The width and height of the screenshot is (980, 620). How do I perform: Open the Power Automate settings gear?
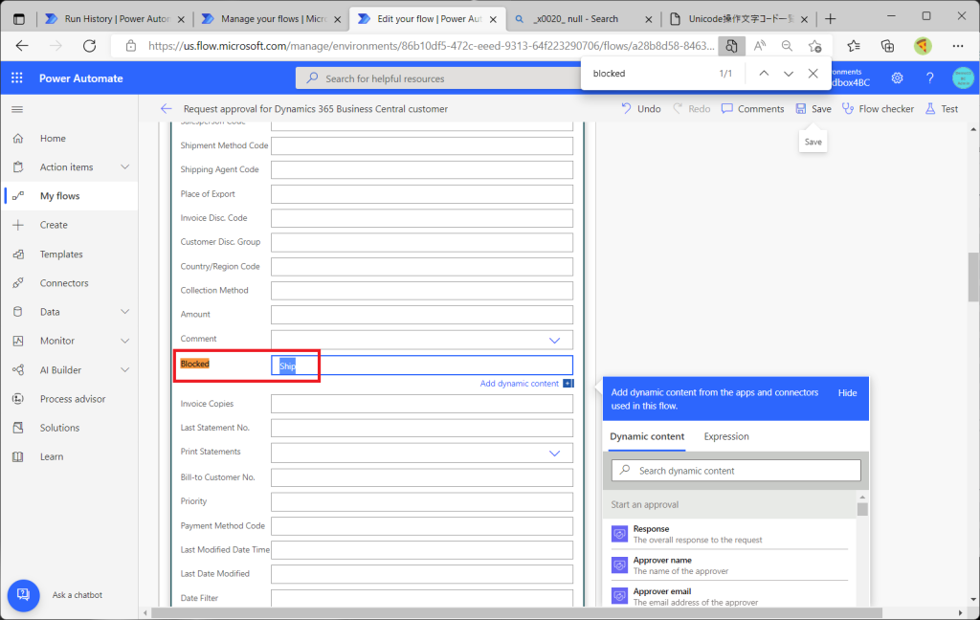click(x=897, y=78)
